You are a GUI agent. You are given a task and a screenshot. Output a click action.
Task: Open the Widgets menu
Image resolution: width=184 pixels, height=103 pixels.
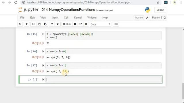[92, 18]
